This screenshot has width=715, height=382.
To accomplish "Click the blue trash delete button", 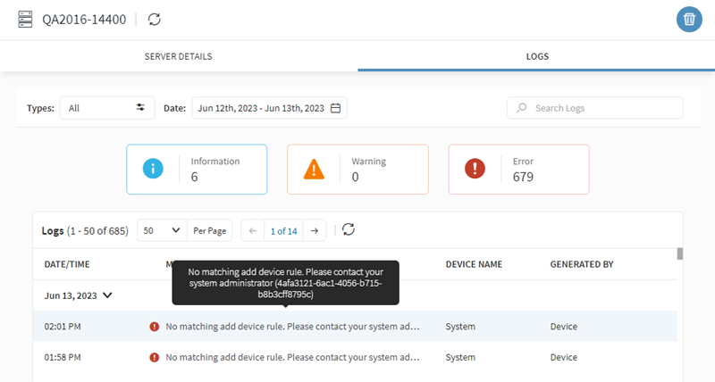I will [688, 20].
